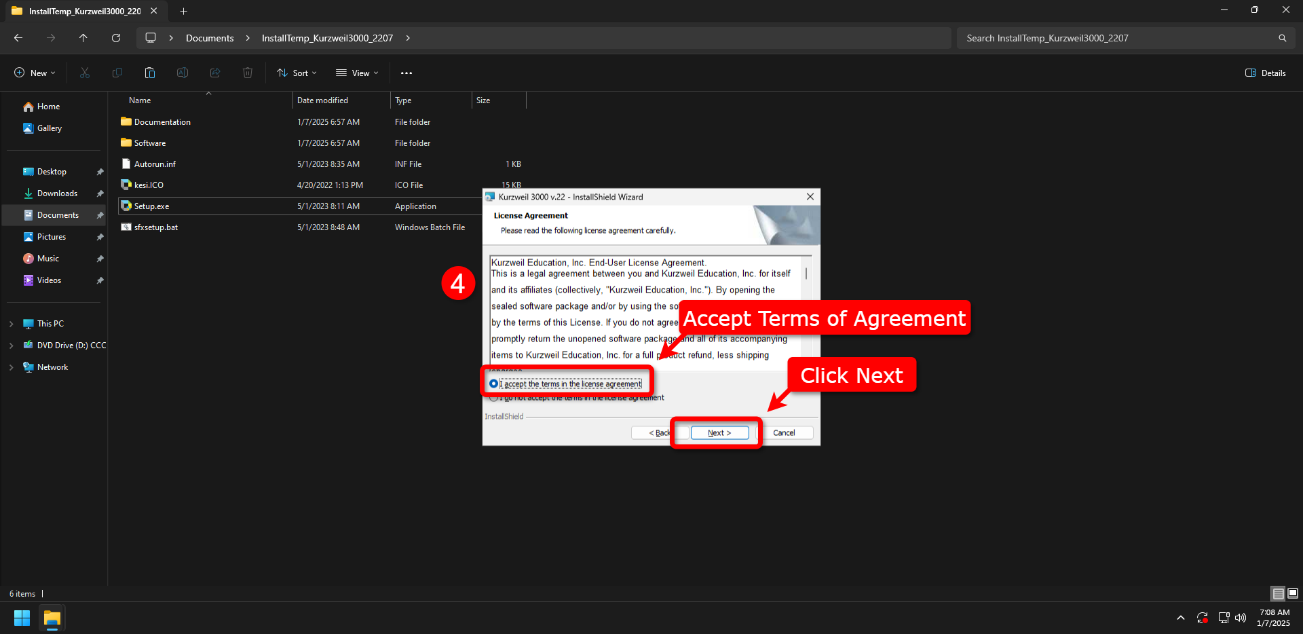Image resolution: width=1303 pixels, height=634 pixels.
Task: Open the See more ellipsis menu
Action: pos(407,73)
